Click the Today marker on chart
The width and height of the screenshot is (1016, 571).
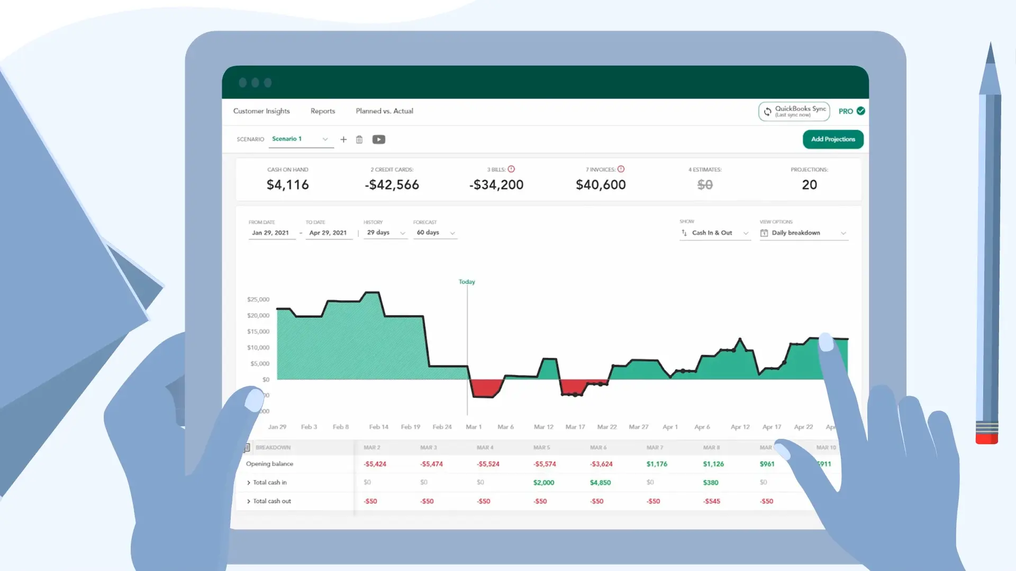(x=467, y=282)
